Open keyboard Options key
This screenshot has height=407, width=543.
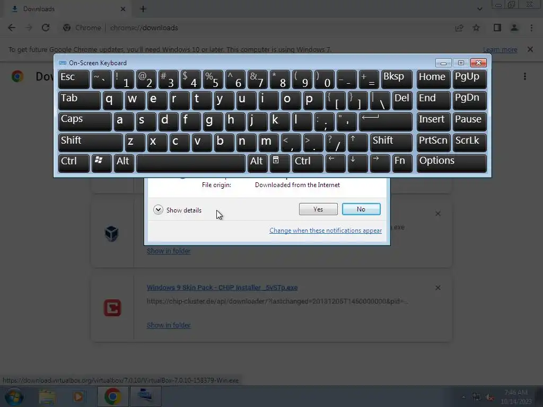point(452,163)
